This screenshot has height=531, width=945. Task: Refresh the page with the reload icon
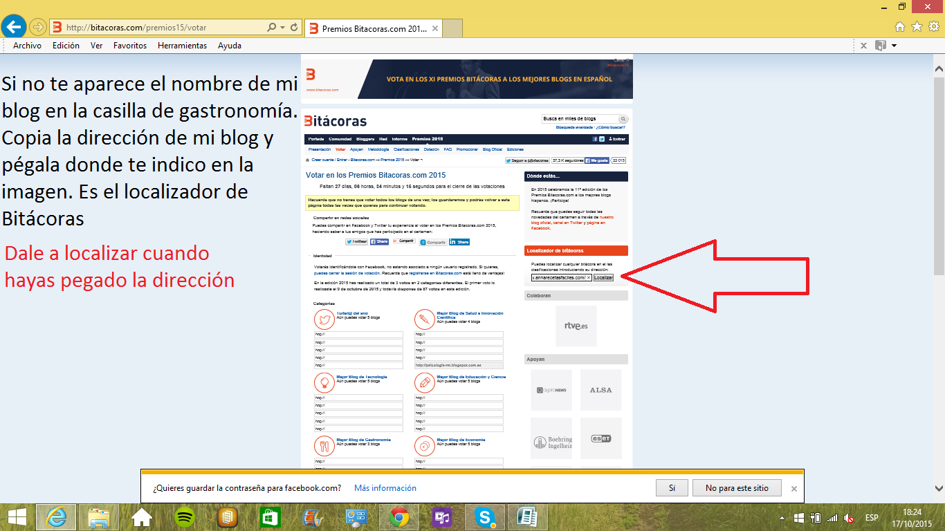(294, 28)
